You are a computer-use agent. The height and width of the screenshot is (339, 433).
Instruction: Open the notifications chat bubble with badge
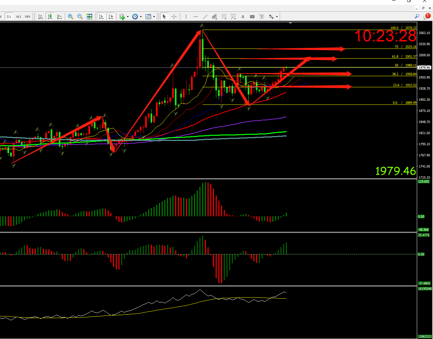click(427, 16)
